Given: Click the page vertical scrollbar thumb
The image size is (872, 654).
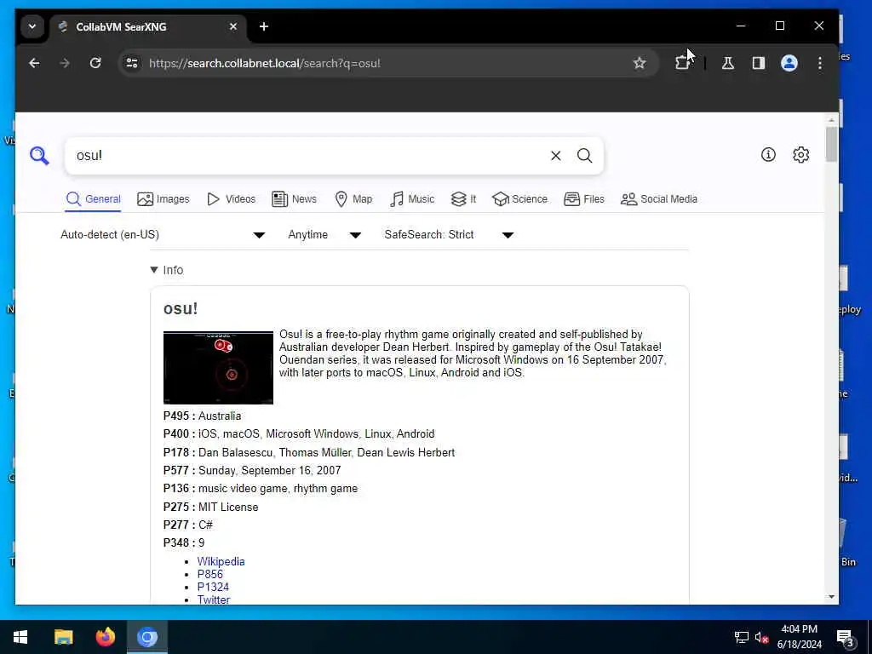Looking at the screenshot, I should pos(831,145).
